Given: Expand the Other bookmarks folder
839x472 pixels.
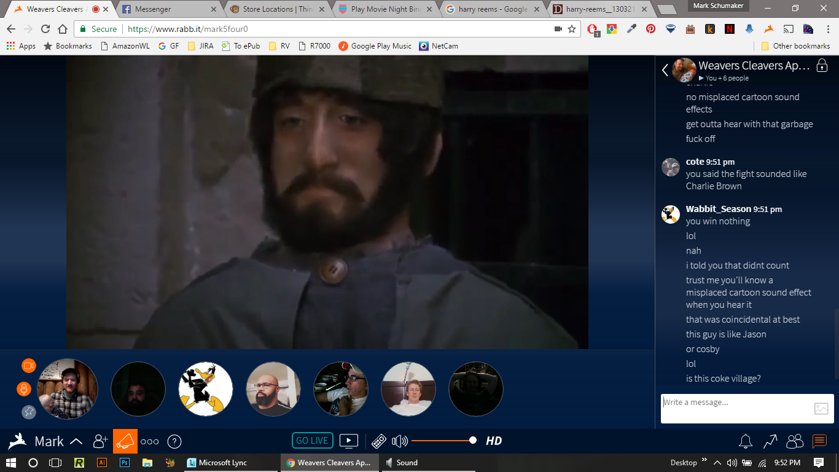Looking at the screenshot, I should tap(795, 46).
